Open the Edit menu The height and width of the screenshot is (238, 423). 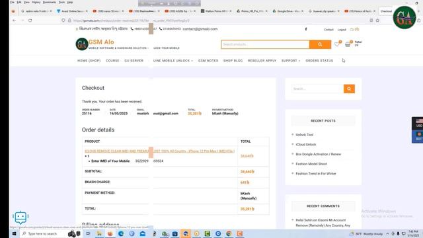[19, 2]
